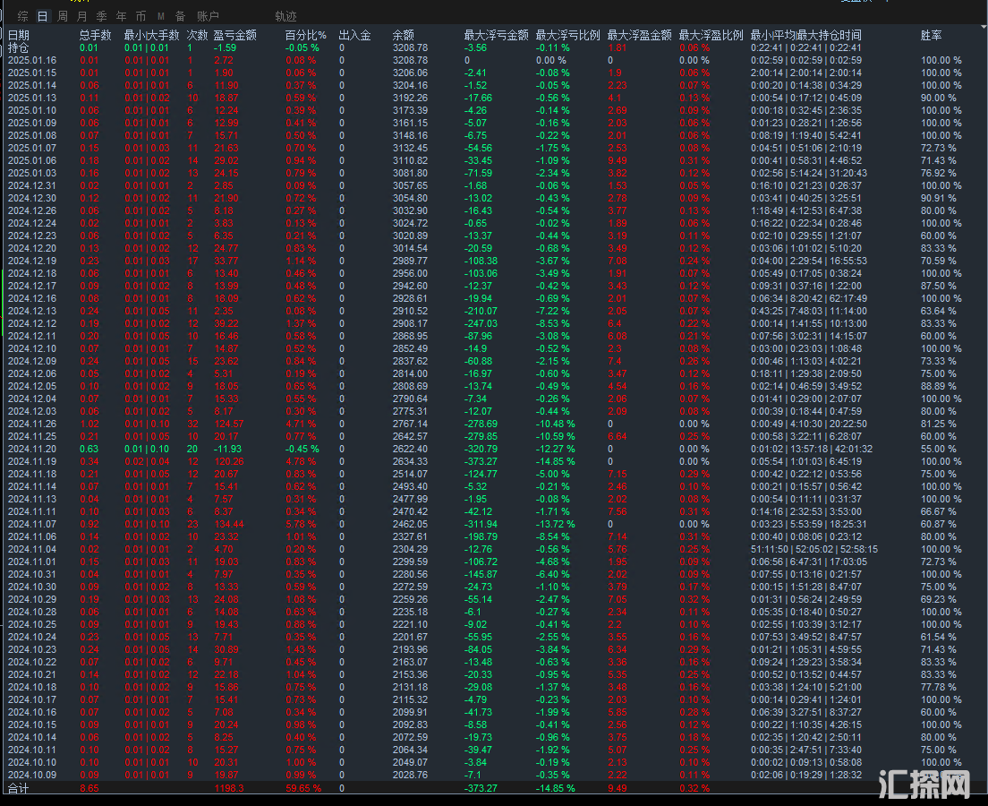Select the 季 quarterly tab
The height and width of the screenshot is (806, 988).
click(x=101, y=16)
